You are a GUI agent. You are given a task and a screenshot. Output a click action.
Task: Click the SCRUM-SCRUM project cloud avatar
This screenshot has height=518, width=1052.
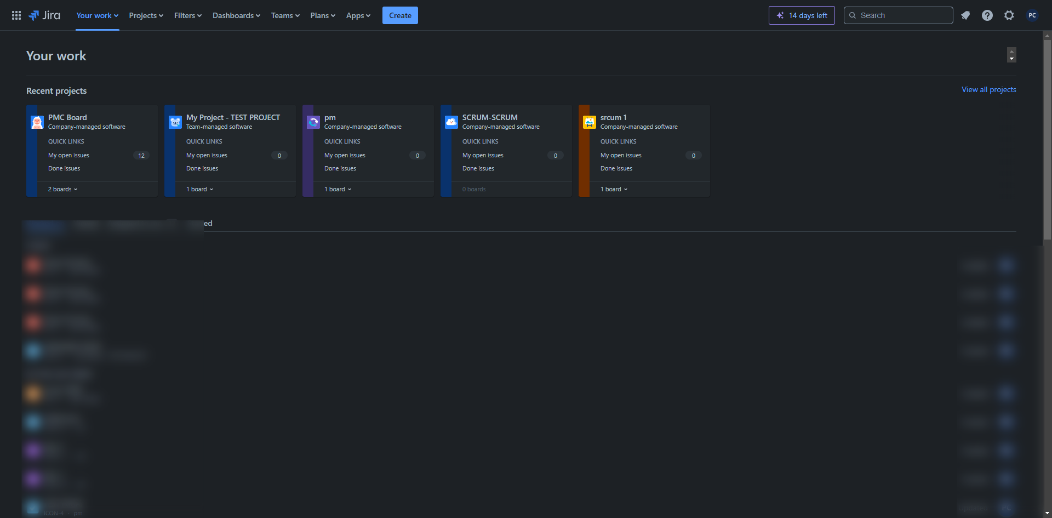coord(451,122)
